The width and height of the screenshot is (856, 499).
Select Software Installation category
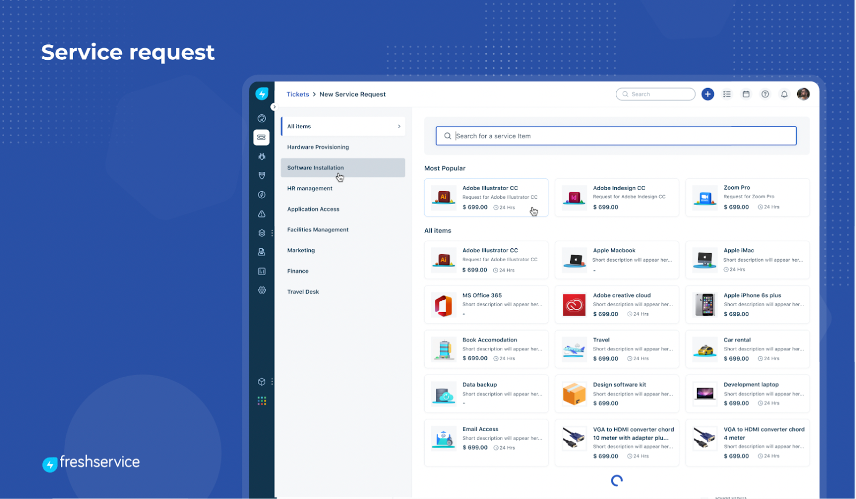pyautogui.click(x=343, y=168)
